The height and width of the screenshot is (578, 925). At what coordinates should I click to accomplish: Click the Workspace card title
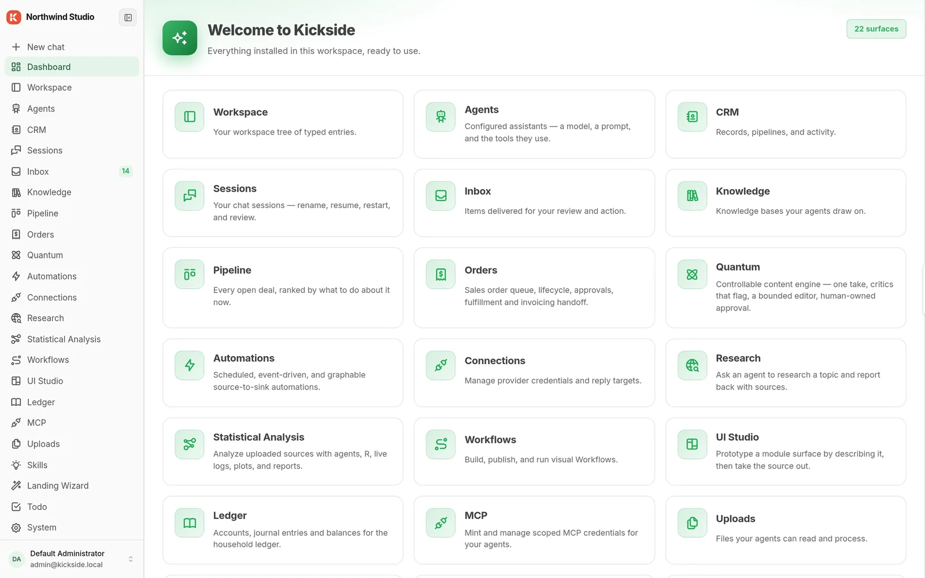pyautogui.click(x=240, y=112)
